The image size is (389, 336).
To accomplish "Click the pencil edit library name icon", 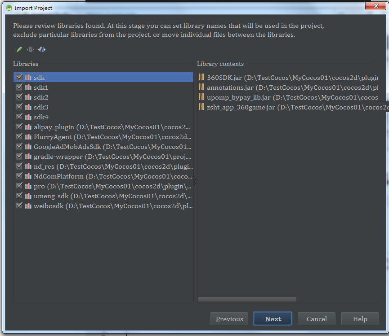I will (19, 49).
